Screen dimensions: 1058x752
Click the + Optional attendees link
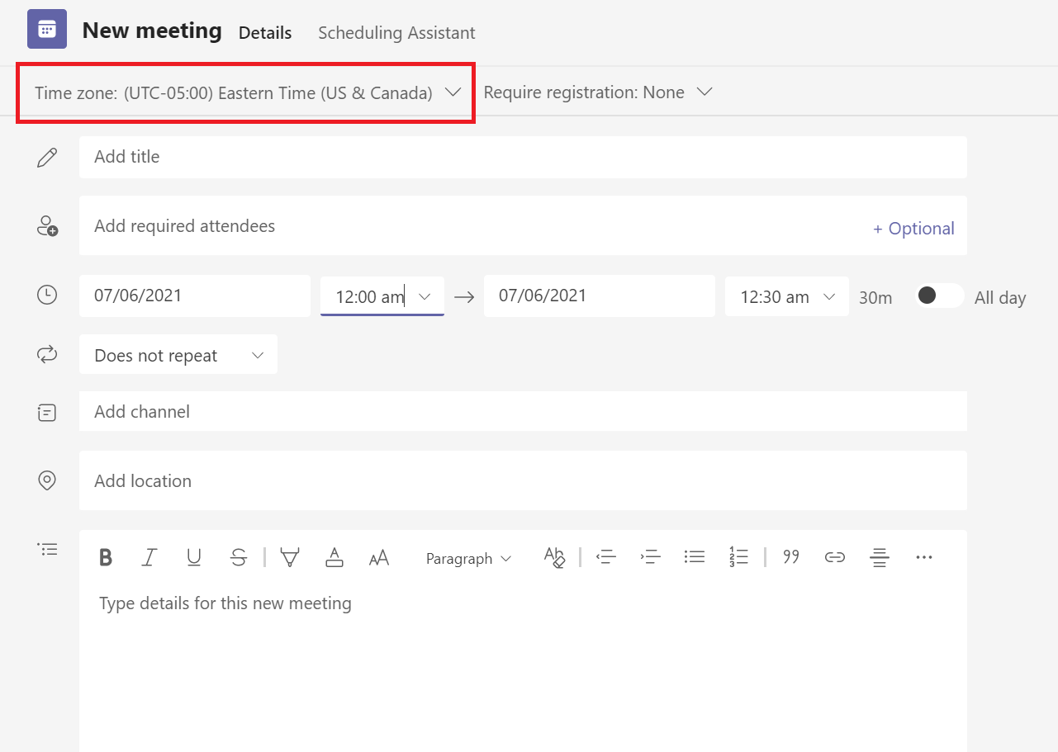(x=913, y=229)
